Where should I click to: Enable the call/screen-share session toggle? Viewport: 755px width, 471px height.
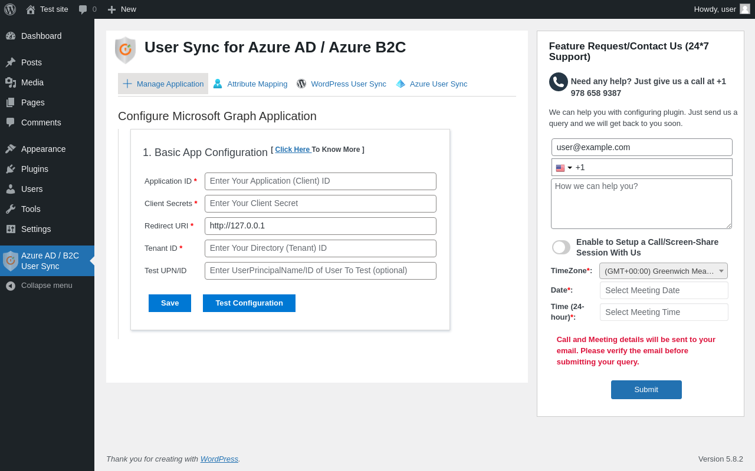561,247
